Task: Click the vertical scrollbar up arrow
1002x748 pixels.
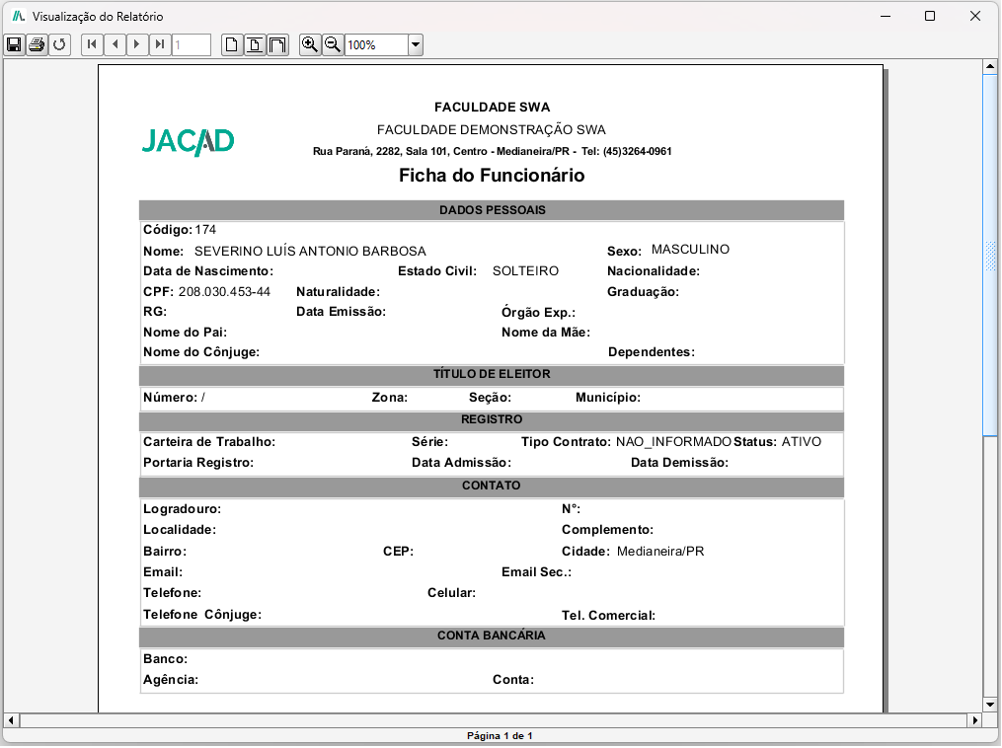Action: click(990, 66)
